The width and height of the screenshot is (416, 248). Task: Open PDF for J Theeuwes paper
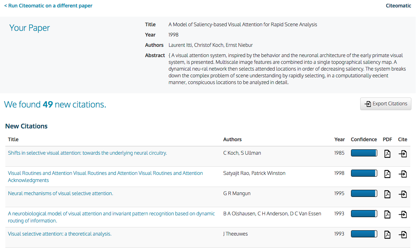tap(387, 235)
